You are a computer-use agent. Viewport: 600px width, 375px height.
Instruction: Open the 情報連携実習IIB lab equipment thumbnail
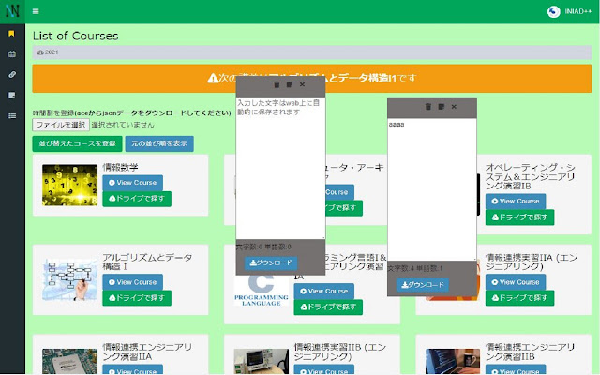[262, 361]
